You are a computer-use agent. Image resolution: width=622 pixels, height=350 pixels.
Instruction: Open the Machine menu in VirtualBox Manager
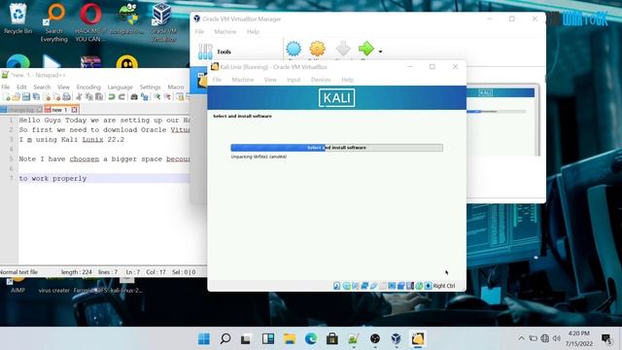pyautogui.click(x=225, y=32)
